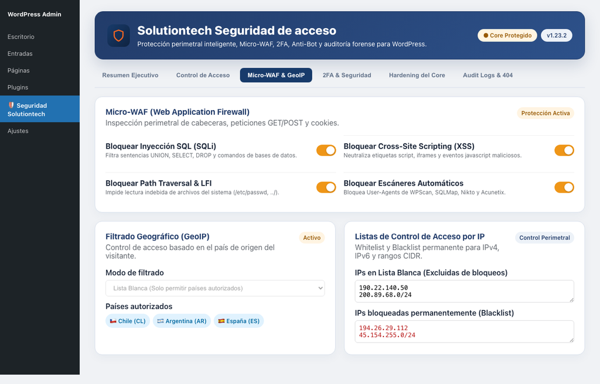Screen dimensions: 600x384
Task: Click the Micro-WAF (Web Application Firewall) heading
Action: click(x=178, y=112)
